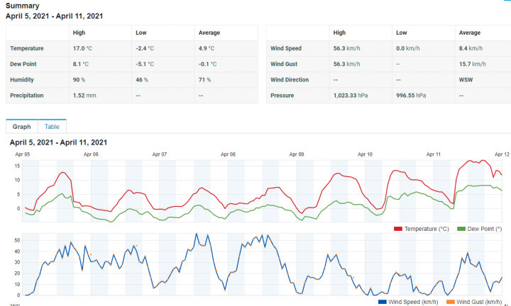The image size is (511, 306).
Task: Click the red Temperature legend swatch
Action: pos(398,229)
